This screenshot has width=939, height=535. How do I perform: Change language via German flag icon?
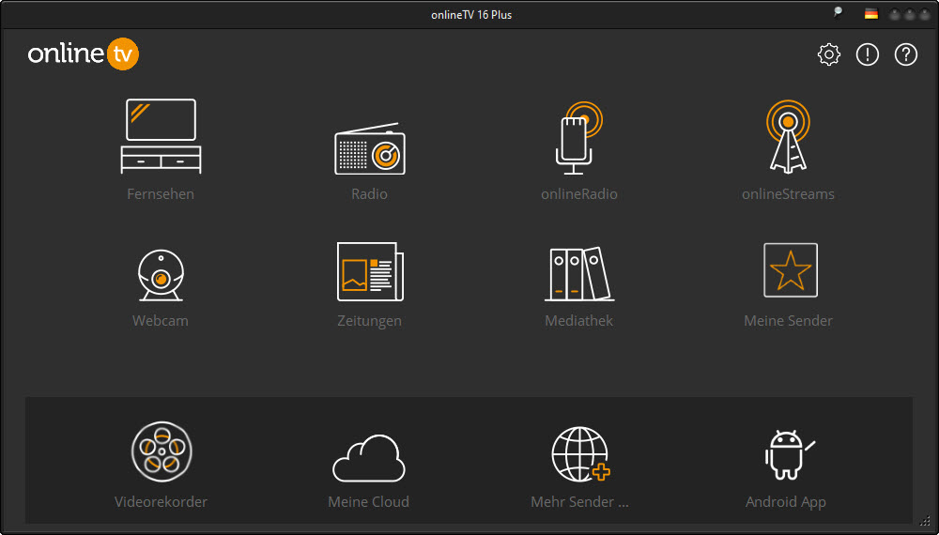[x=870, y=14]
